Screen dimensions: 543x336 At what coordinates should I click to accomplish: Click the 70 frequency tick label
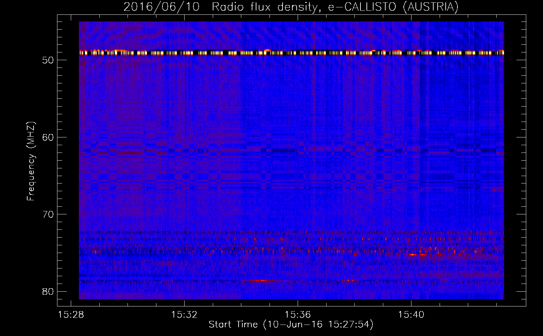(x=48, y=214)
